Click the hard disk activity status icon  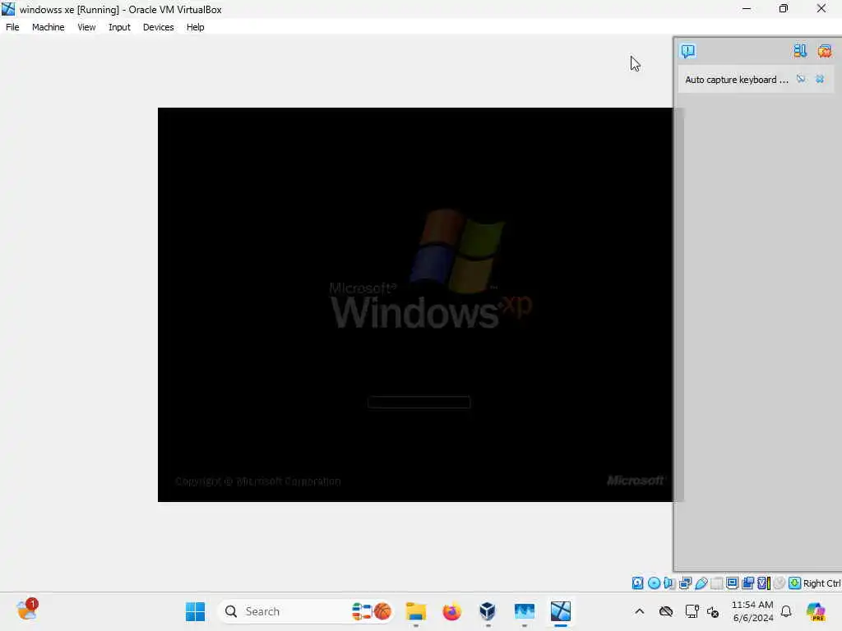637,583
